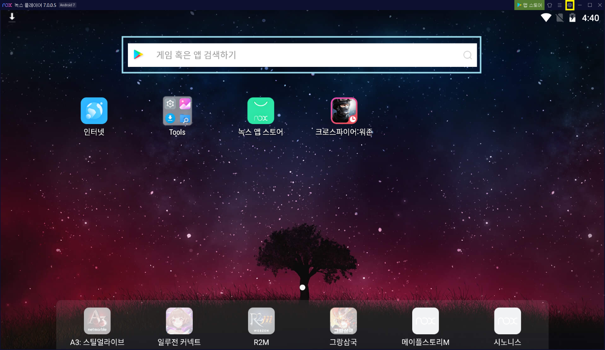Start 일루전 커넥트 game
This screenshot has height=350, width=605.
point(179,321)
